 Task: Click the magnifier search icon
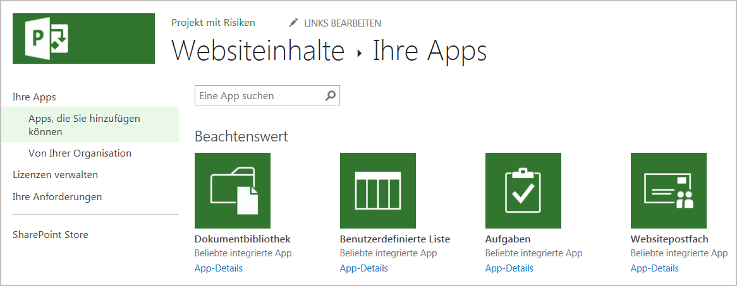(331, 96)
